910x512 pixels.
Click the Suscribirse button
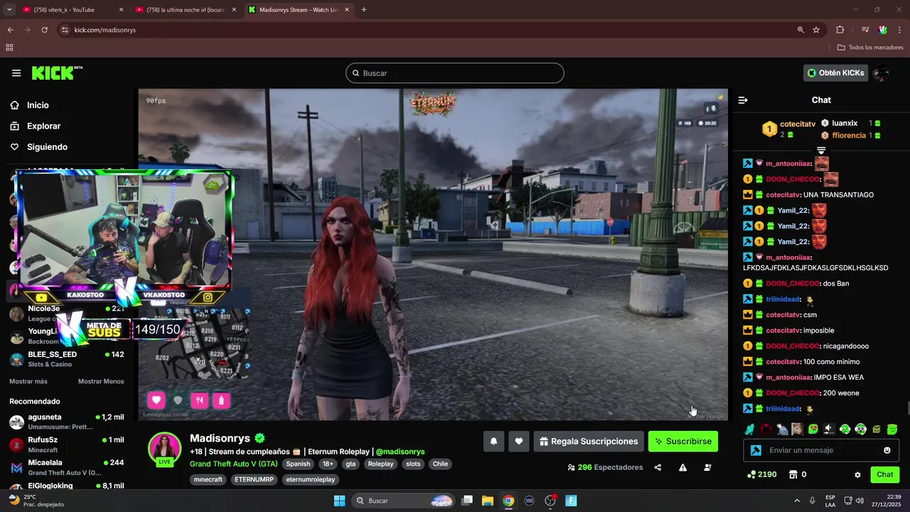pos(683,441)
